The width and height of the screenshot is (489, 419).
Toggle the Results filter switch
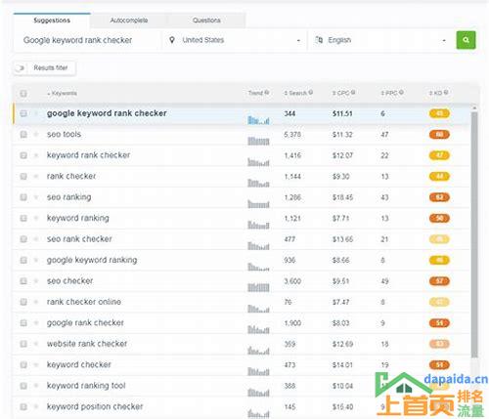pyautogui.click(x=21, y=68)
